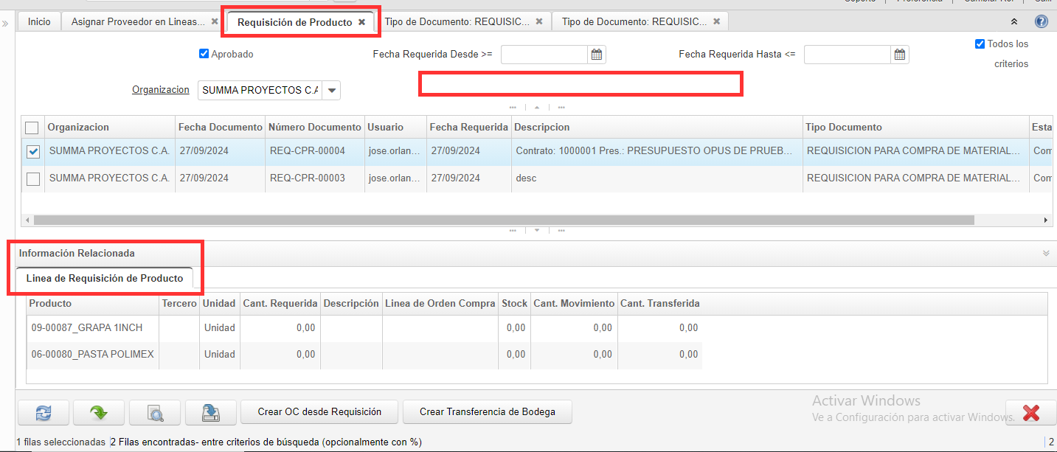1057x452 pixels.
Task: Open calendar for Fecha Requerida Hasta
Action: point(900,55)
